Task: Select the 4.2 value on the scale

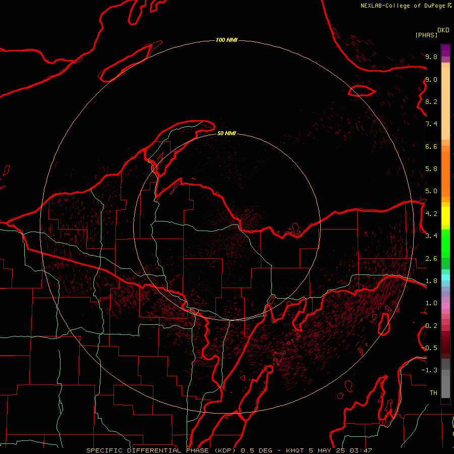Action: pos(431,214)
